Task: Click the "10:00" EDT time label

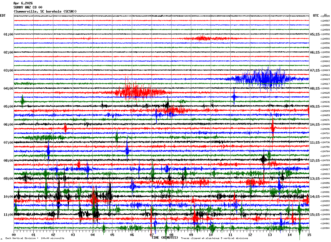Action: (8, 197)
